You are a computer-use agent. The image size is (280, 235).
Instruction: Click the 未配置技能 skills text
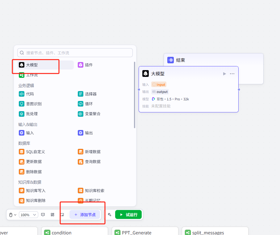pyautogui.click(x=161, y=106)
